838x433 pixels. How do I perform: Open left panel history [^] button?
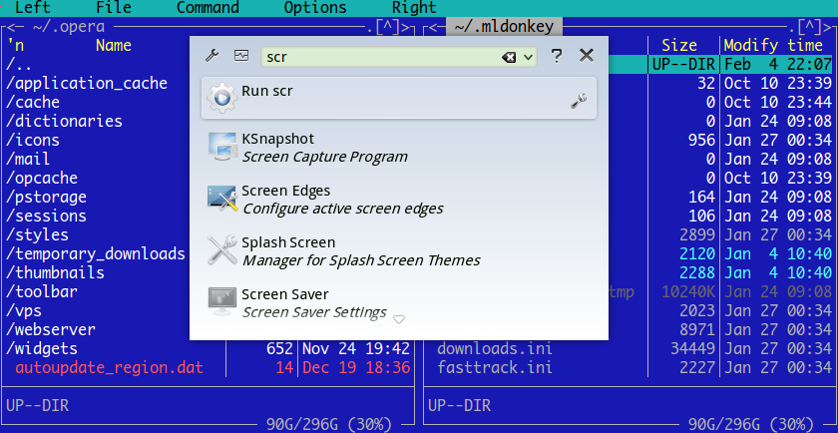click(x=387, y=27)
